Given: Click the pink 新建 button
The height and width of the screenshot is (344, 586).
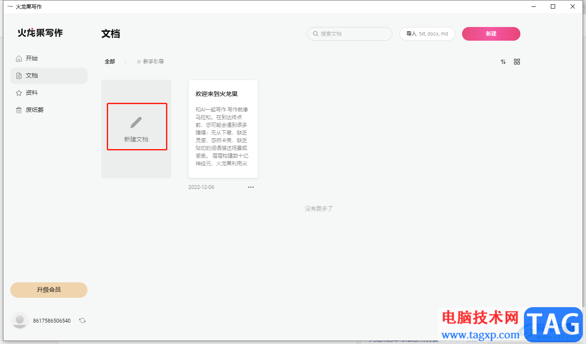Looking at the screenshot, I should (491, 34).
